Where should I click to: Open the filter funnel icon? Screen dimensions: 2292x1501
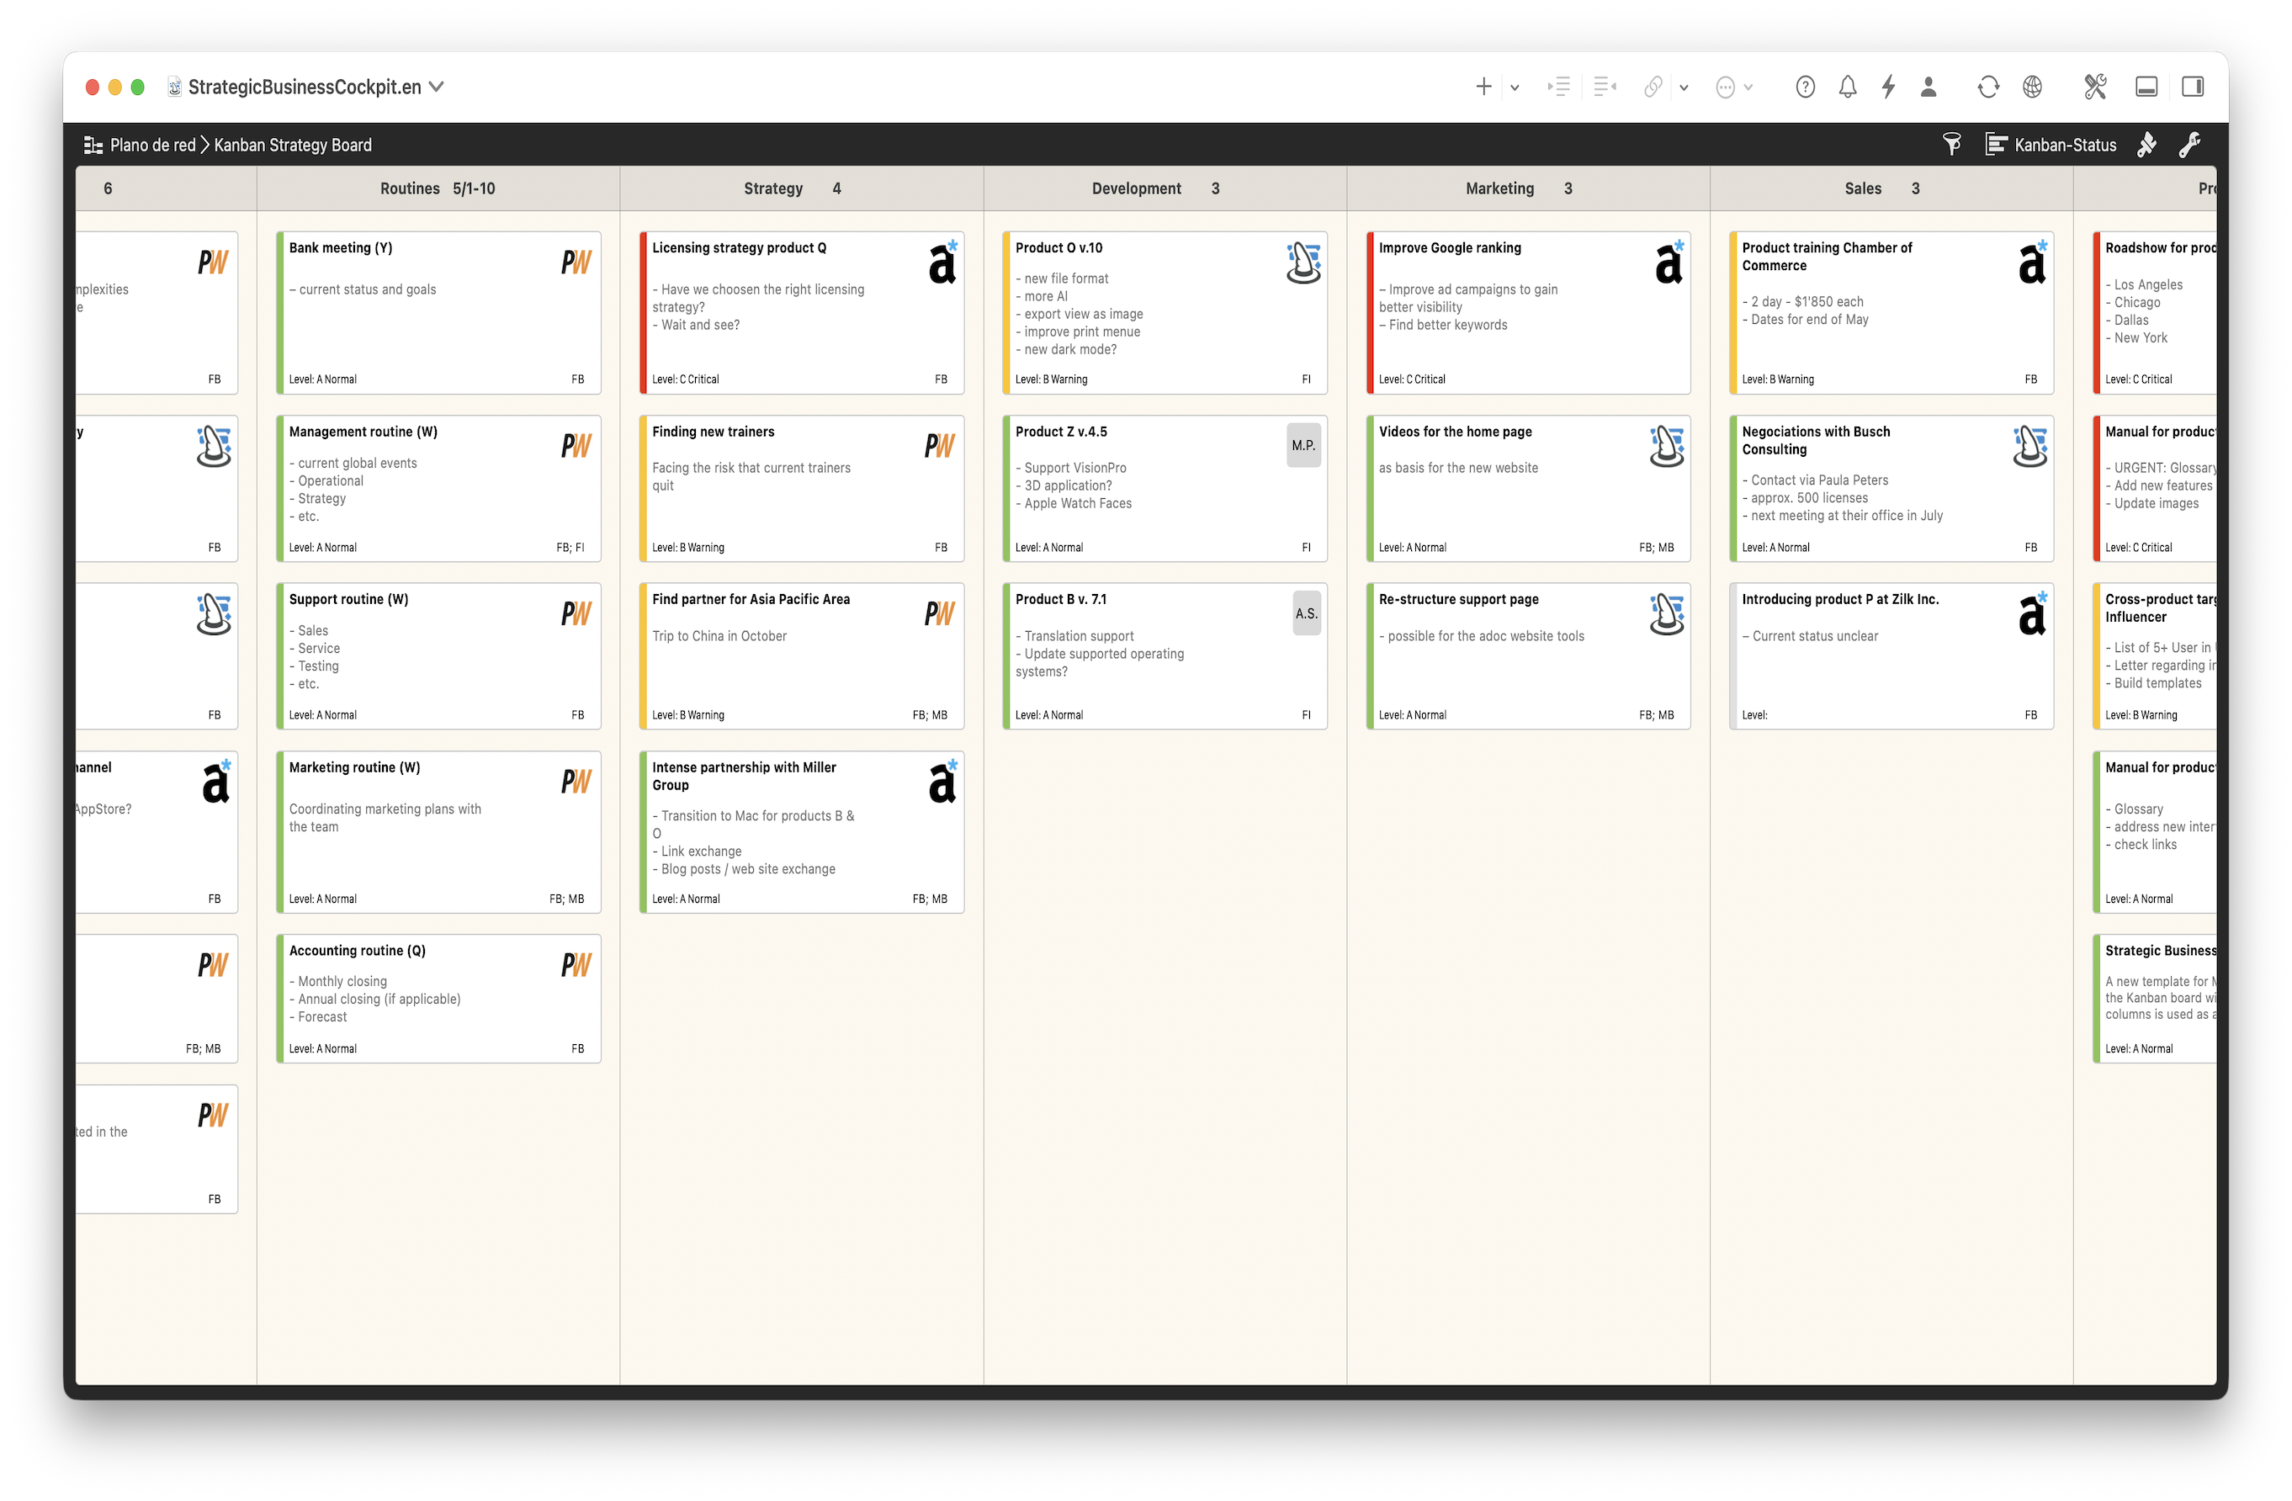1952,145
